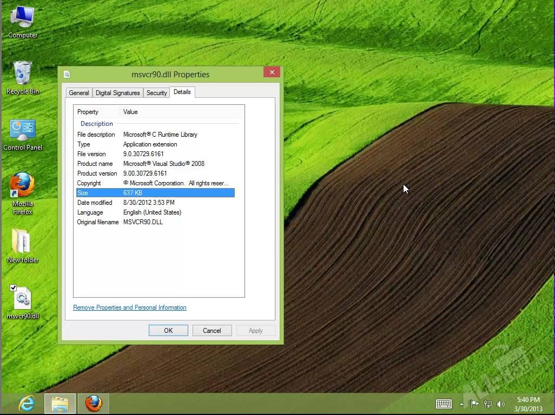Image resolution: width=555 pixels, height=415 pixels.
Task: Switch to the General tab
Action: pyautogui.click(x=79, y=92)
